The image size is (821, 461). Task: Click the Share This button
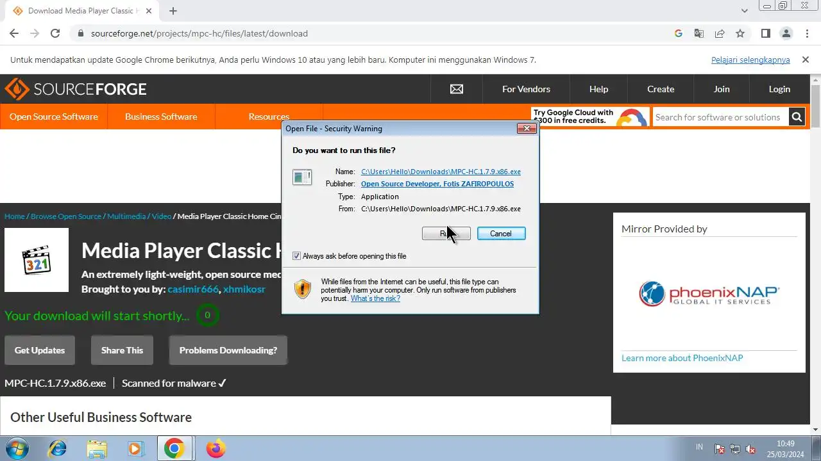[122, 350]
